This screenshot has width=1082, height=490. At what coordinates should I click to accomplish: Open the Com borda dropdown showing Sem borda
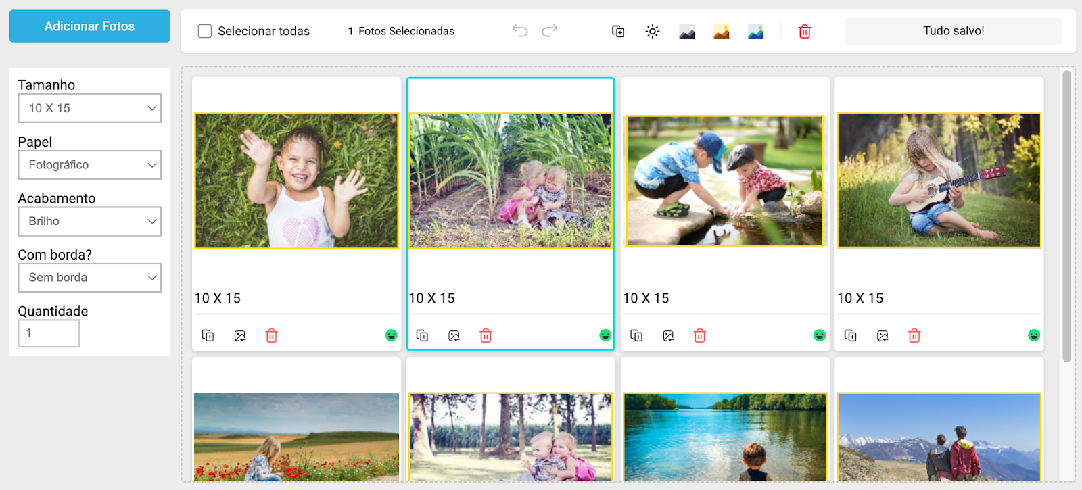pyautogui.click(x=90, y=278)
